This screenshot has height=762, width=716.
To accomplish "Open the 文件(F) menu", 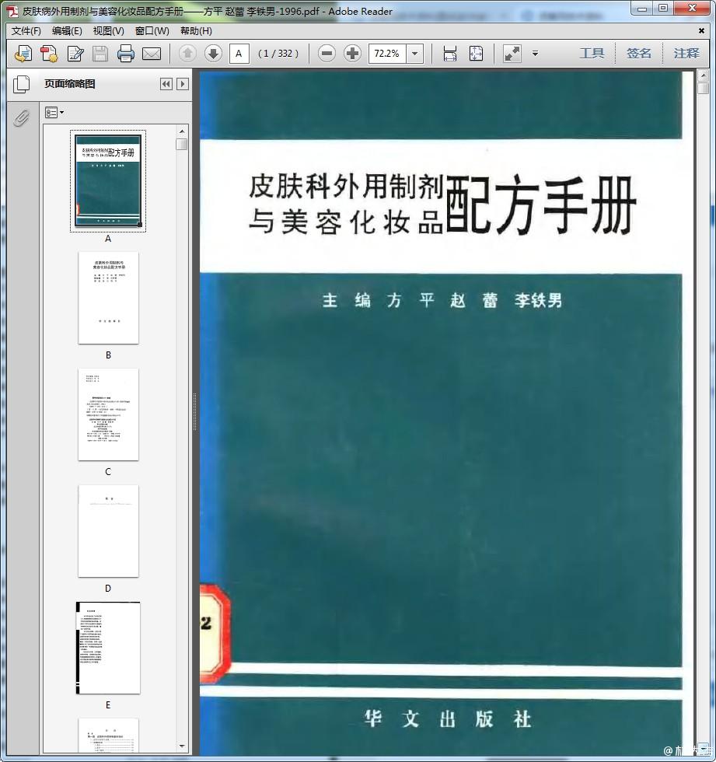I will tap(26, 31).
